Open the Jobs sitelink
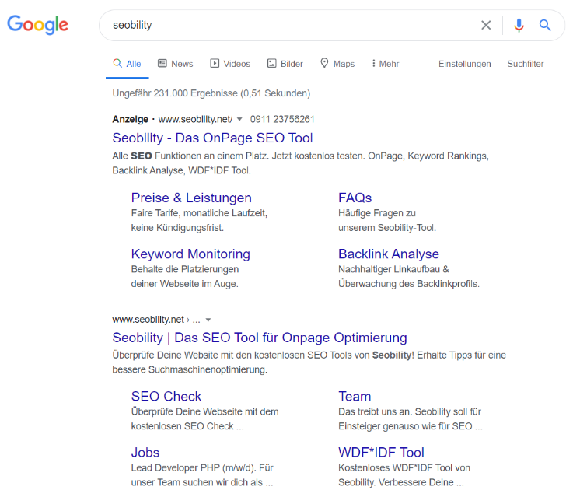 [145, 453]
